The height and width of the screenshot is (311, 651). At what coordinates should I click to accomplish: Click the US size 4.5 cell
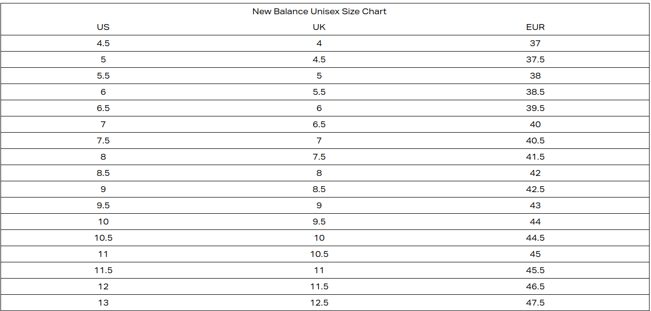[103, 43]
